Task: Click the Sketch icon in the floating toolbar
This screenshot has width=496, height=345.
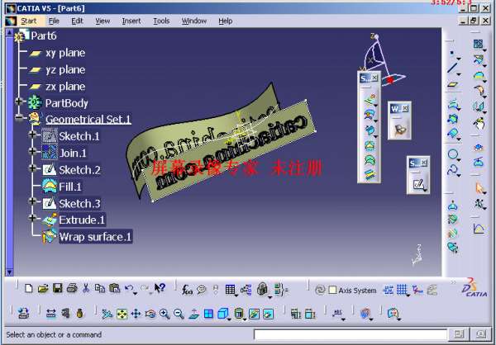Action: coord(418,183)
